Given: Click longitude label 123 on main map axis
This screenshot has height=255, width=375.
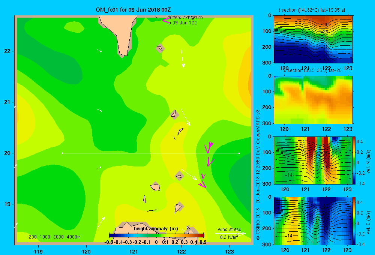Looking at the screenshot, I should click(x=229, y=251).
